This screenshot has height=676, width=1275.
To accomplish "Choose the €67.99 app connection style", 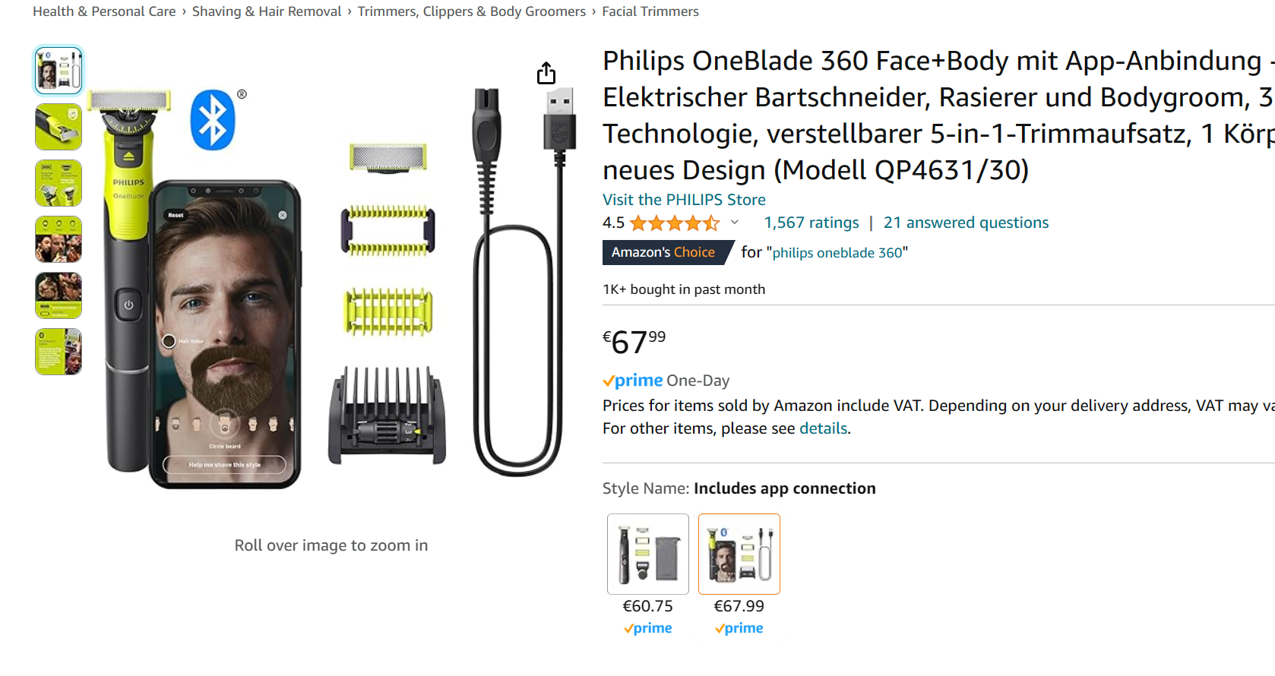I will point(739,554).
